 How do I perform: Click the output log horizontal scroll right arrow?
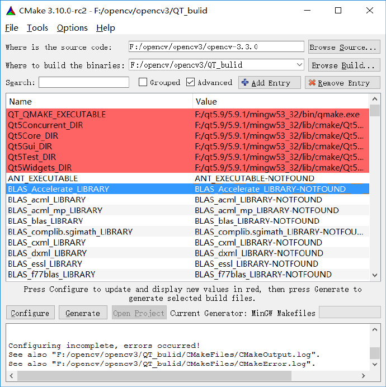[x=363, y=375]
